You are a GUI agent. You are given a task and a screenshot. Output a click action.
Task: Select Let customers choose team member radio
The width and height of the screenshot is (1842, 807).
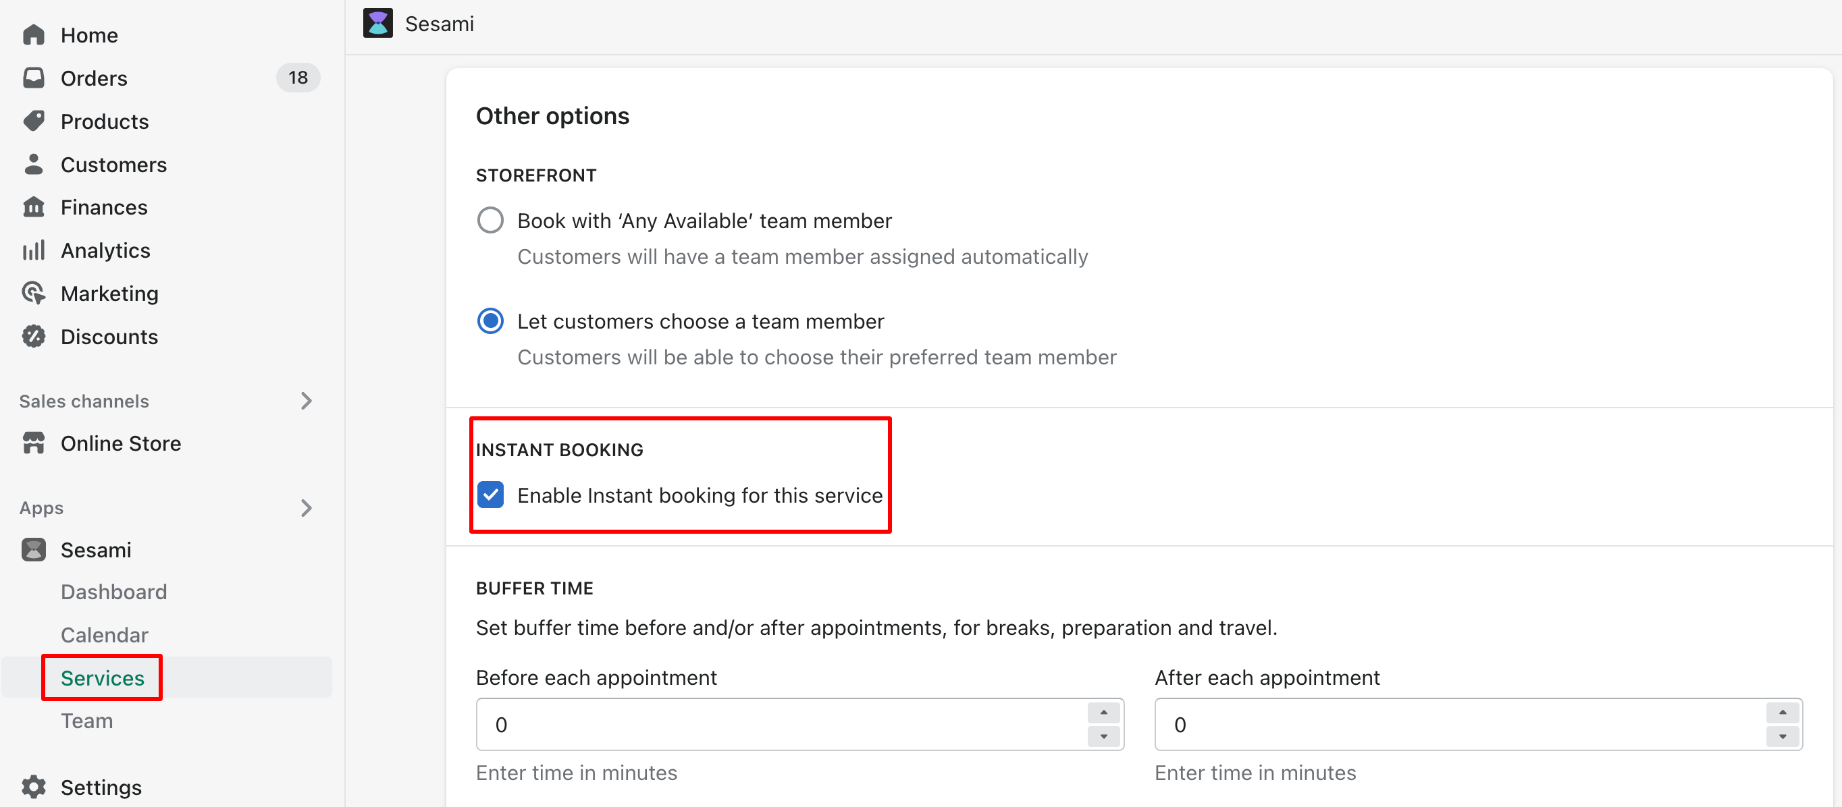coord(490,321)
